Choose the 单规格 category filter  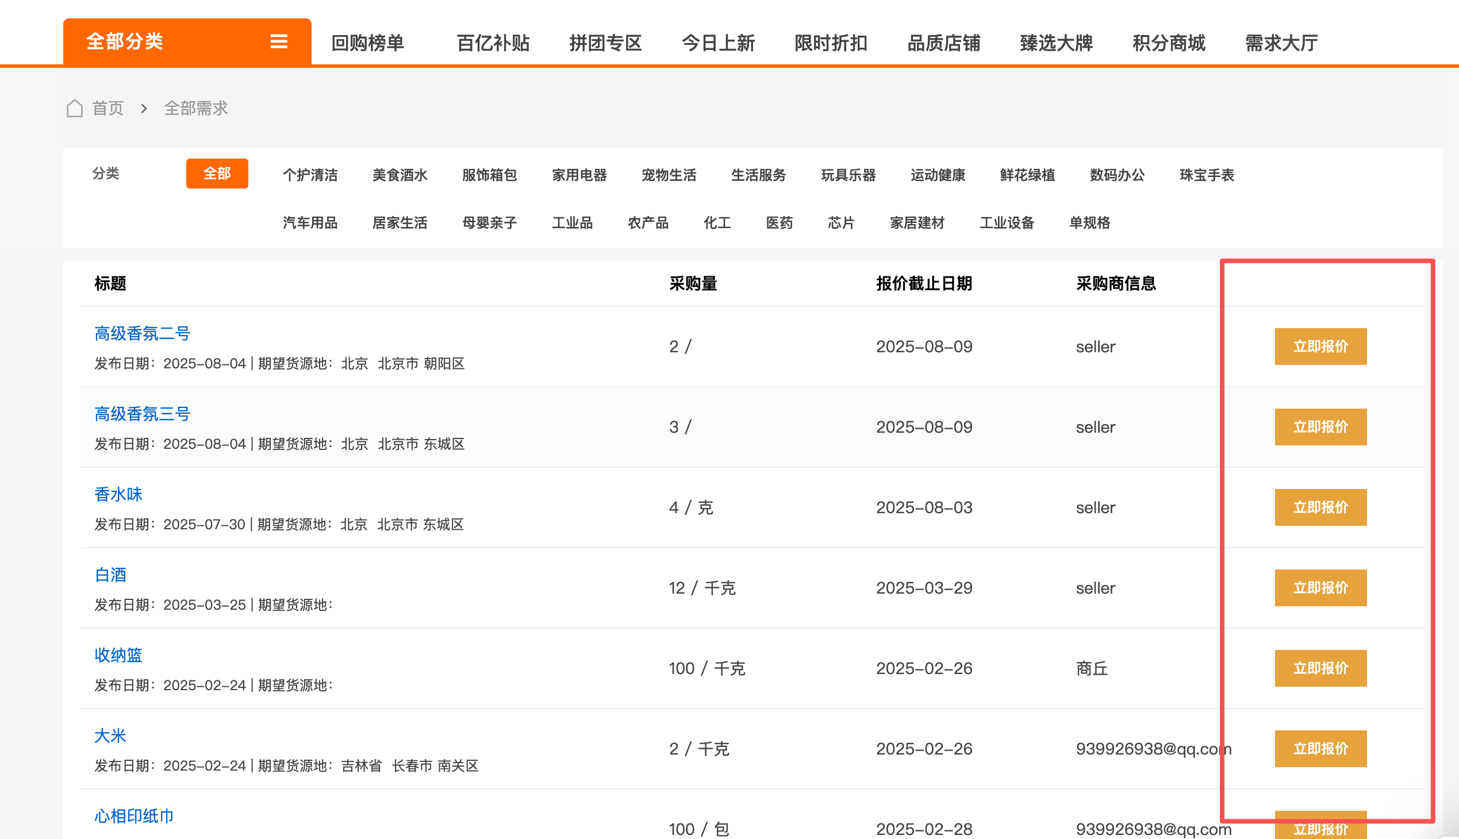pos(1089,222)
